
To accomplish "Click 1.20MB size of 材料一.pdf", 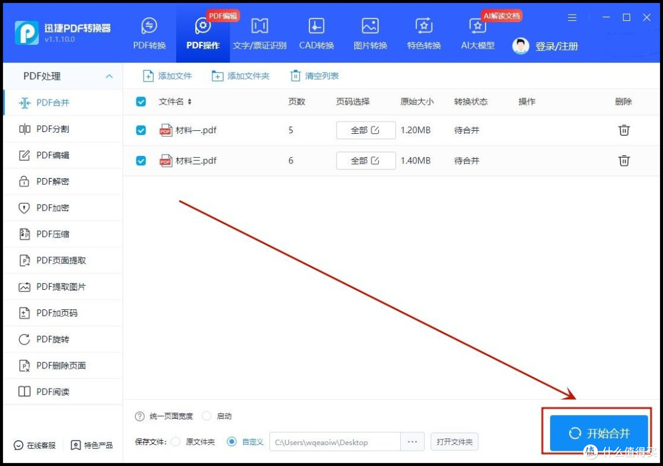I will (415, 130).
